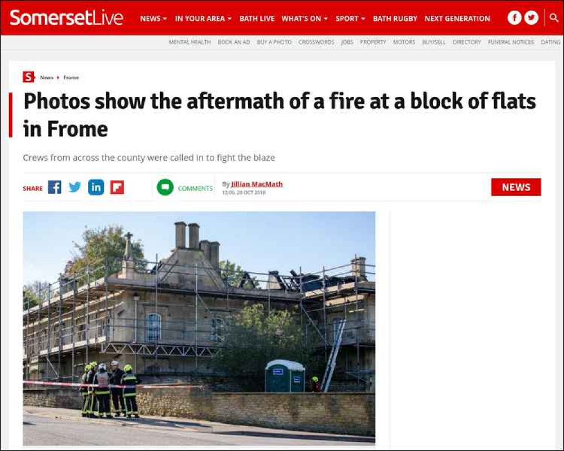Expand the NEWS dropdown menu
Image resolution: width=564 pixels, height=451 pixels.
pyautogui.click(x=153, y=19)
